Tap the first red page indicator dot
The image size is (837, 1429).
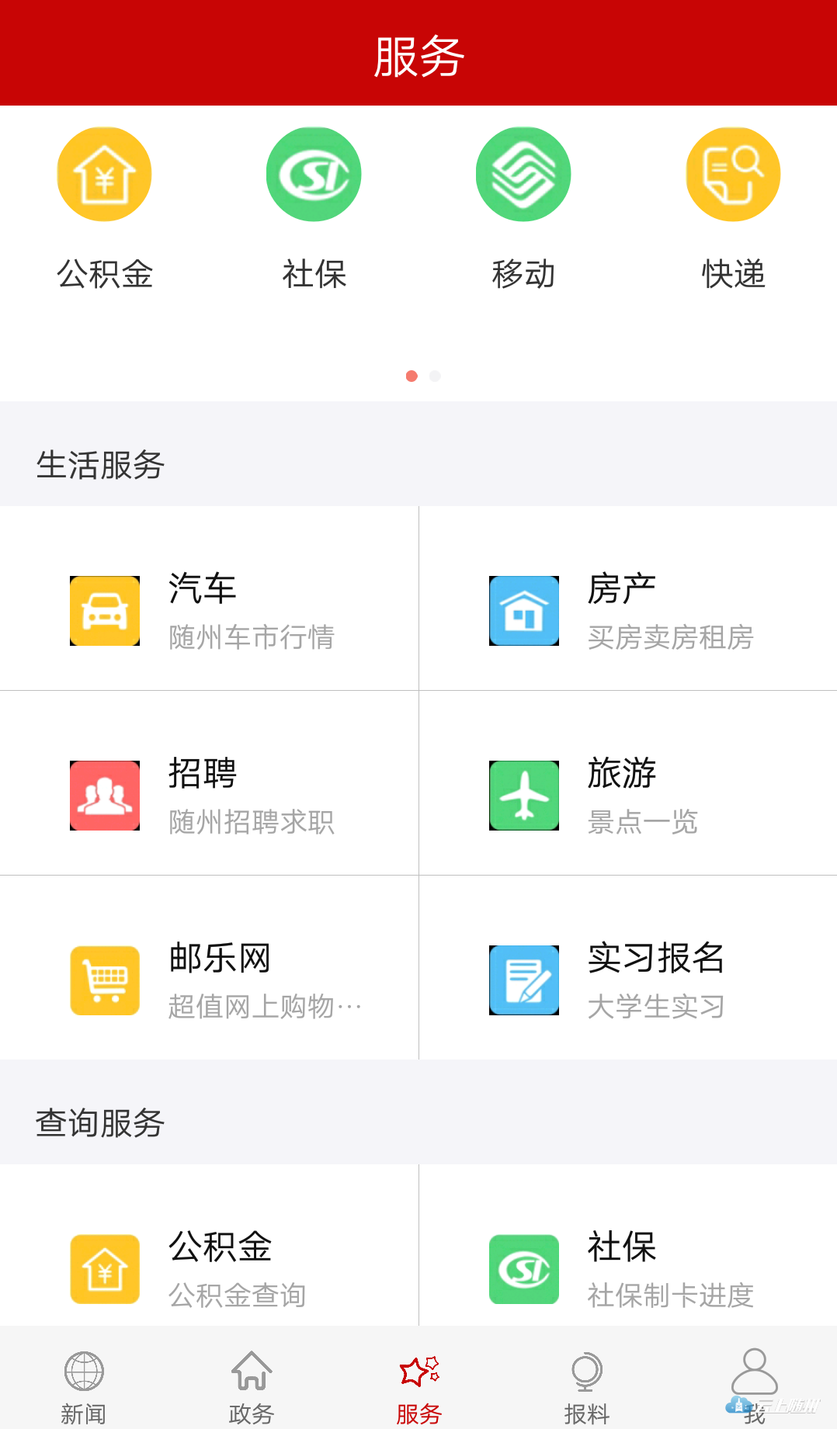point(412,376)
